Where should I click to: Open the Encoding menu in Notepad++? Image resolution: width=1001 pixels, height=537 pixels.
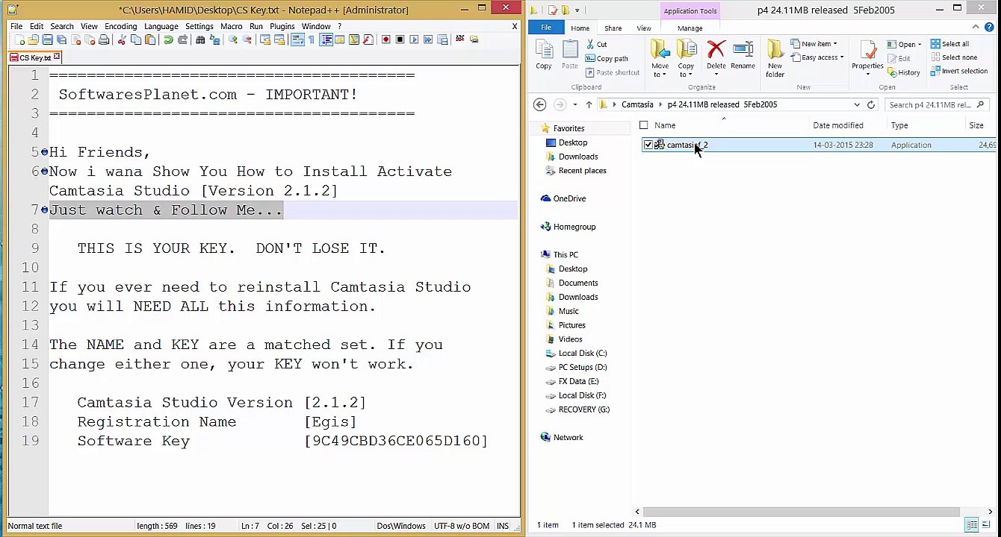coord(121,26)
